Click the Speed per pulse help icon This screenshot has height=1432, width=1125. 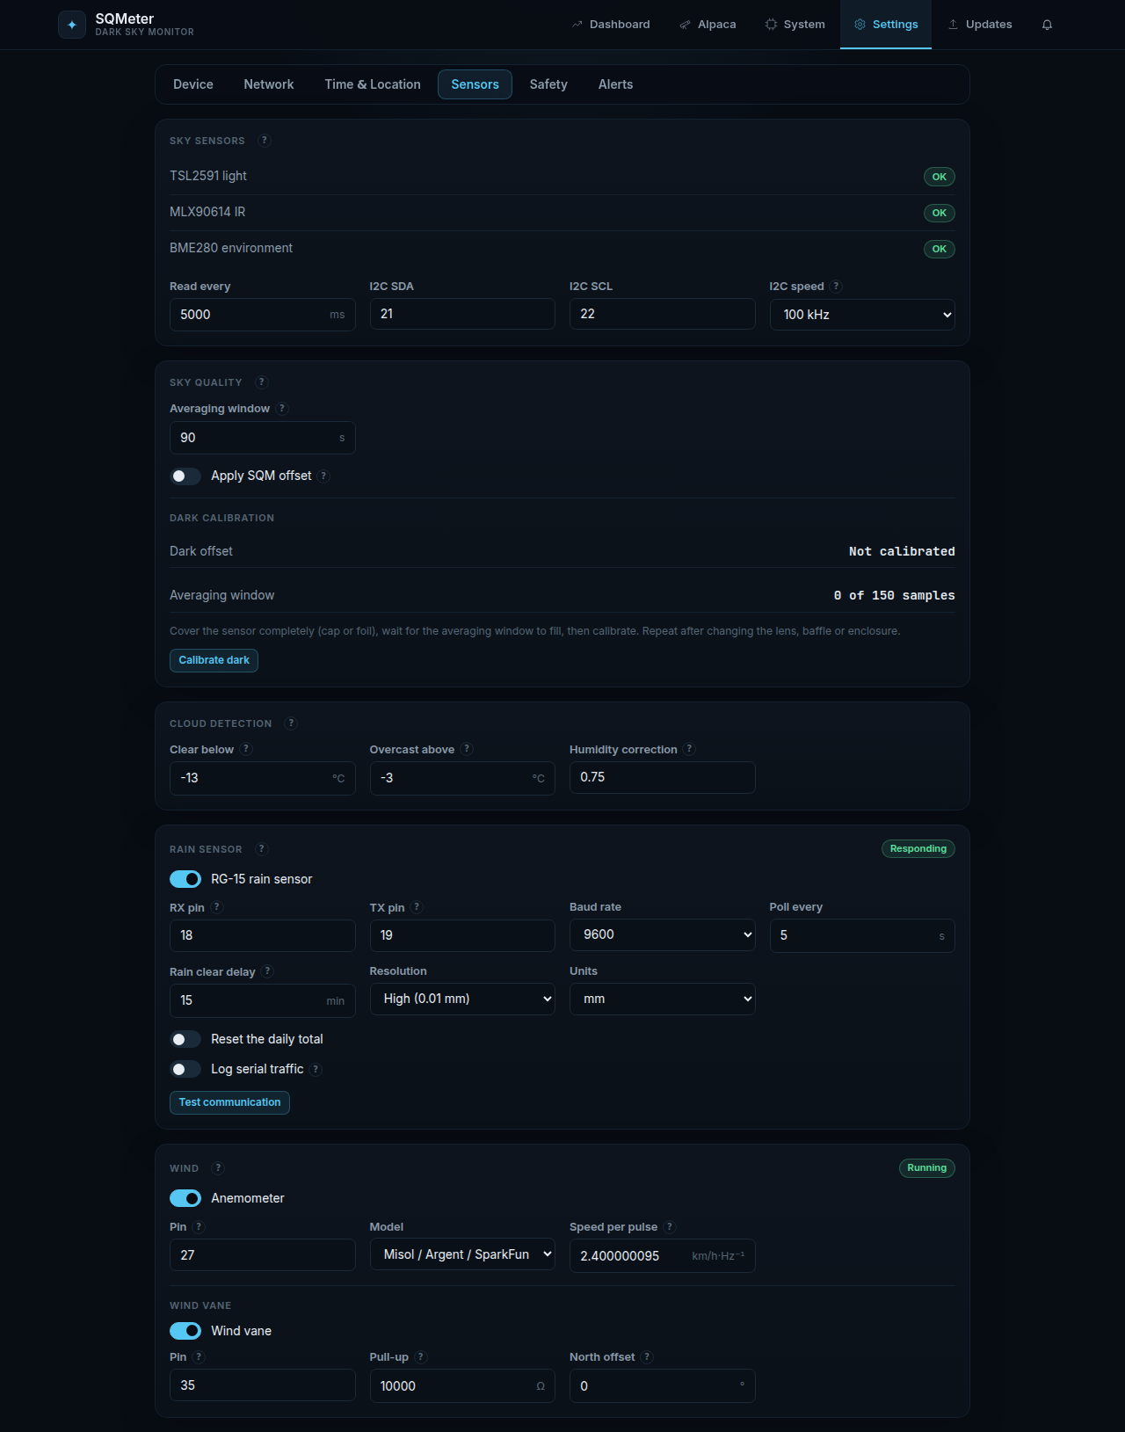click(670, 1226)
